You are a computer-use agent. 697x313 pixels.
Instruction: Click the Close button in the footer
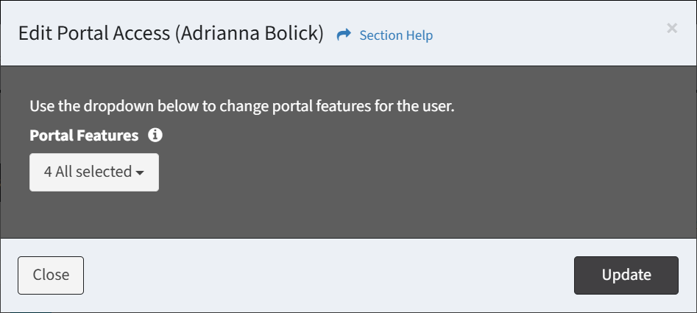pyautogui.click(x=51, y=275)
